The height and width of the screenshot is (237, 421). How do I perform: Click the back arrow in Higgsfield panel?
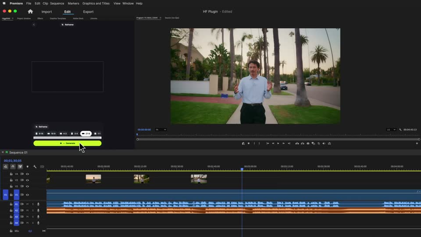click(x=34, y=25)
